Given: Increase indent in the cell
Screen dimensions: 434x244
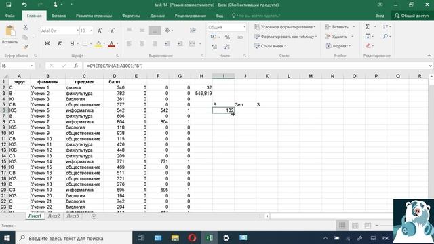Looking at the screenshot, I should pyautogui.click(x=180, y=43).
